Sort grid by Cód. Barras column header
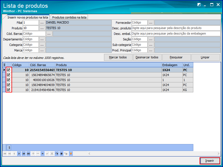 (42, 65)
